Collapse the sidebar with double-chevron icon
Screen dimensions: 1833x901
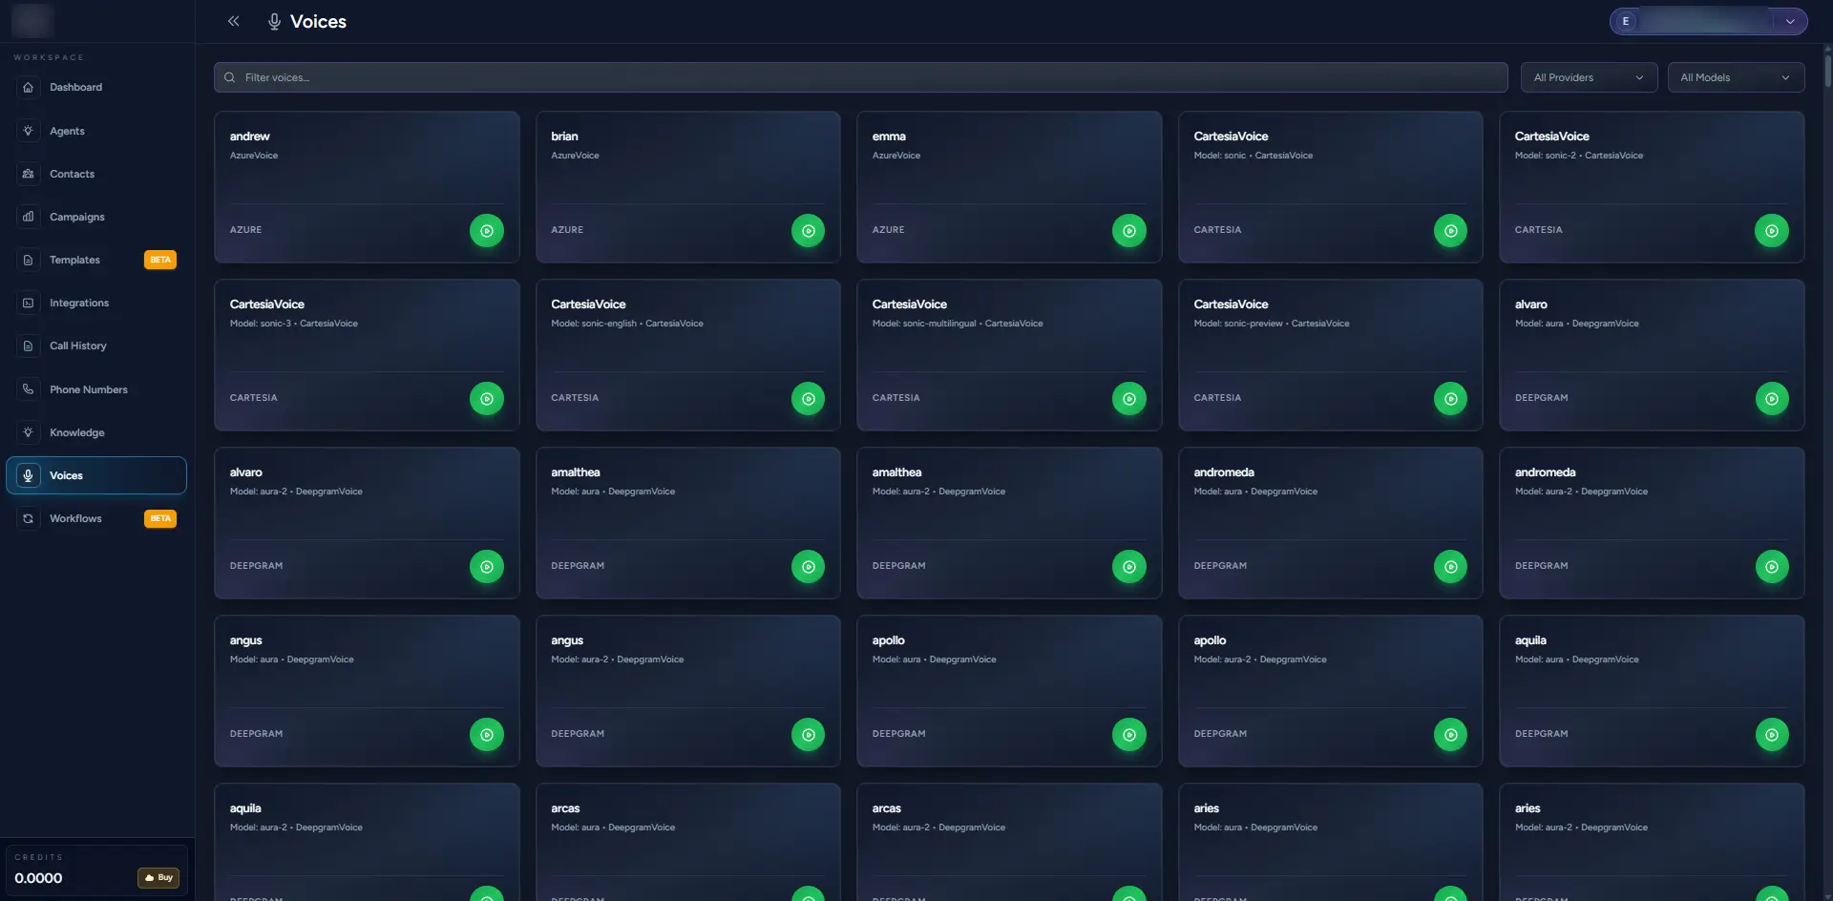233,21
